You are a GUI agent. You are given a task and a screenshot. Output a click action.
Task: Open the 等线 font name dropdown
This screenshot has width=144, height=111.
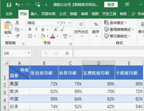58,23
